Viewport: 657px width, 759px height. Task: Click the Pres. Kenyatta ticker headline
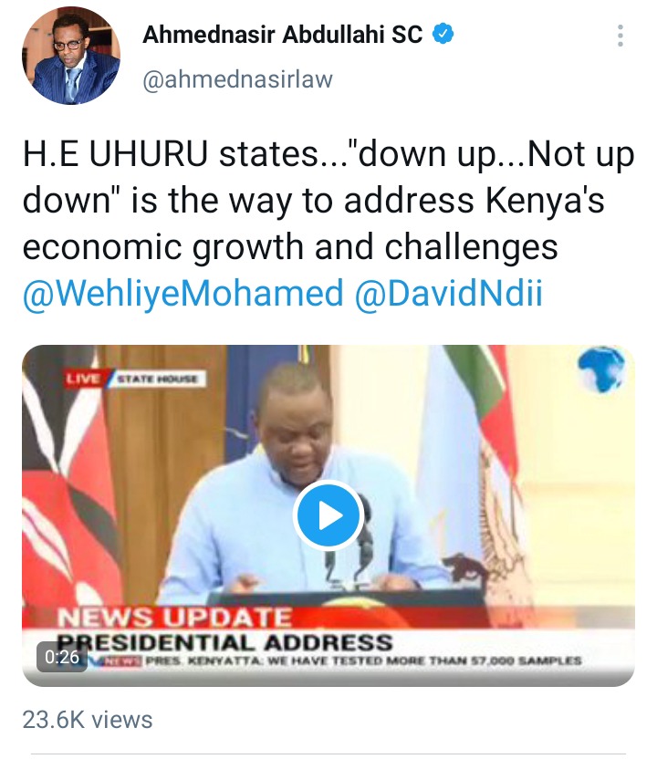(x=363, y=660)
